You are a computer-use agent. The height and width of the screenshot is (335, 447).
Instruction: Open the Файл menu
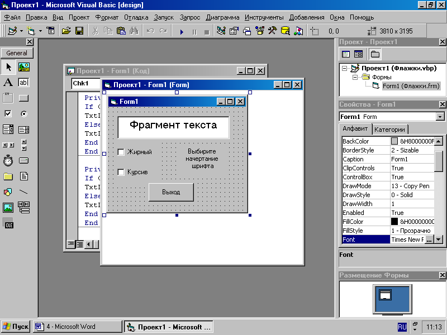pos(12,17)
